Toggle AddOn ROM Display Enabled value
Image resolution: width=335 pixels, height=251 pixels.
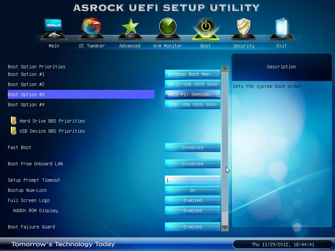192,210
